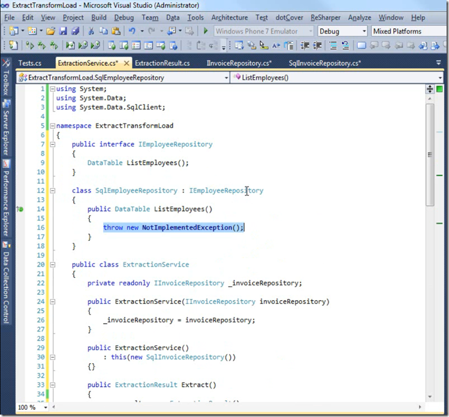Open the dotCover menu

pos(289,18)
